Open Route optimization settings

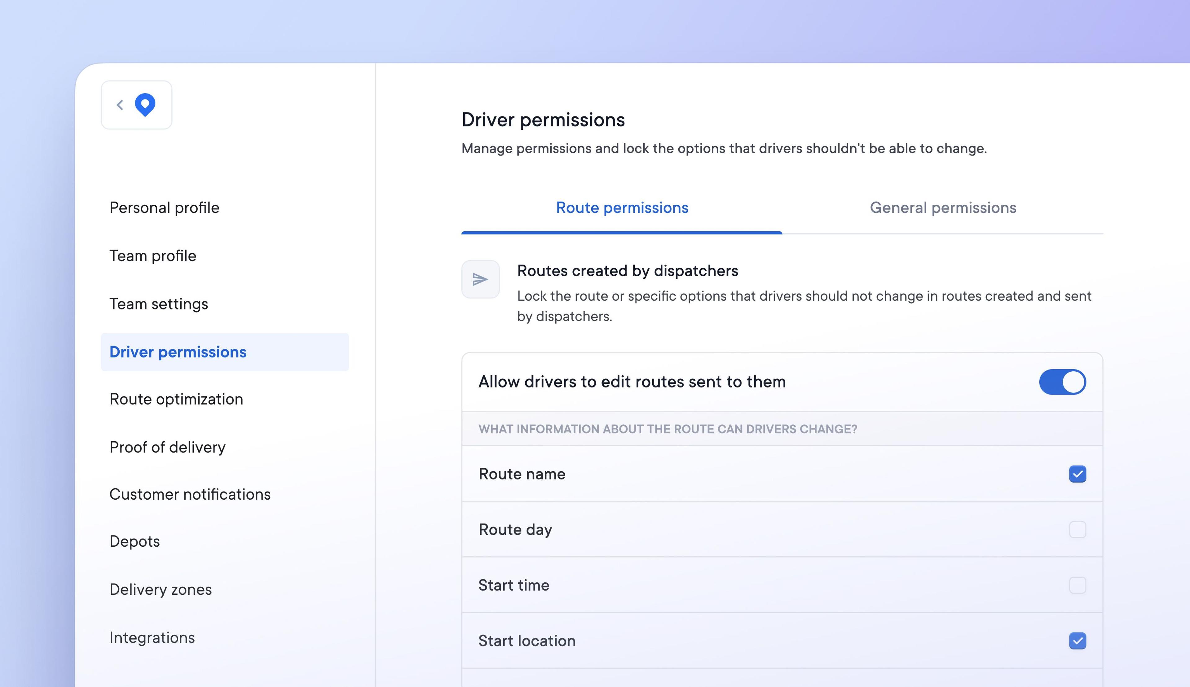(176, 399)
